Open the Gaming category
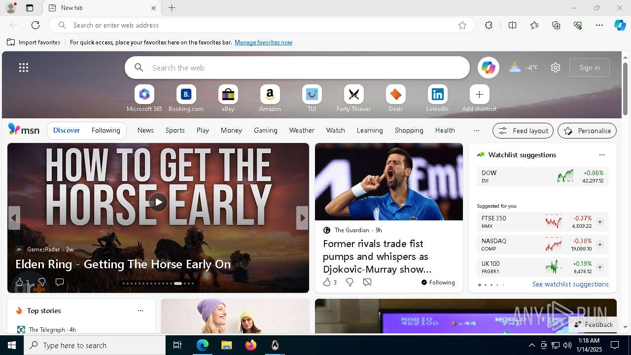 point(266,130)
